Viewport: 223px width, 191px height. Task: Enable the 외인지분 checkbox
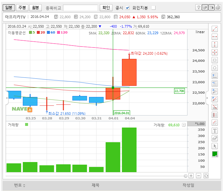(154, 8)
